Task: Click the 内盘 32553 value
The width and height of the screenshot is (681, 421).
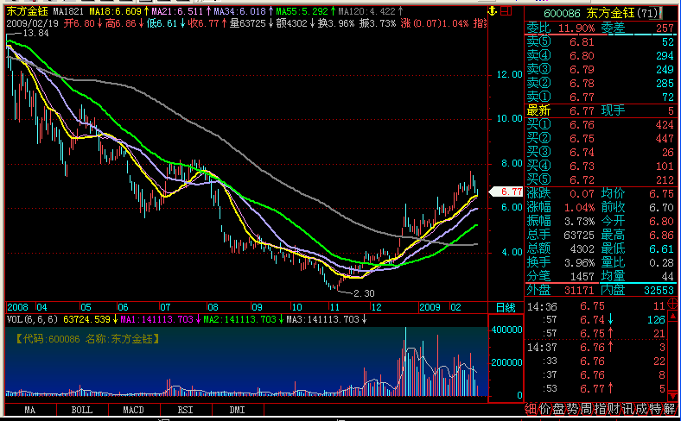Action: (659, 290)
